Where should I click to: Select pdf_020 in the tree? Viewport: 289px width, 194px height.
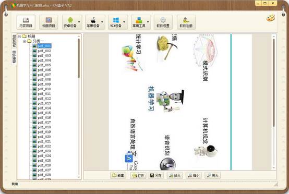click(x=44, y=137)
